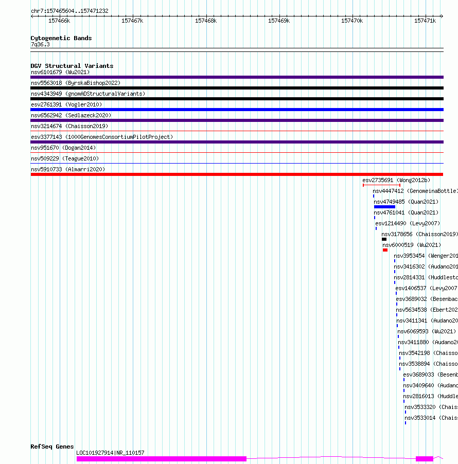The height and width of the screenshot is (464, 458).
Task: Open variant nsv6069593 (Wu2021)
Action: point(427,331)
